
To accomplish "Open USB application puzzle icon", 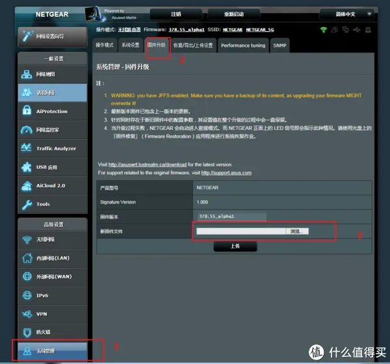I will pyautogui.click(x=27, y=167).
